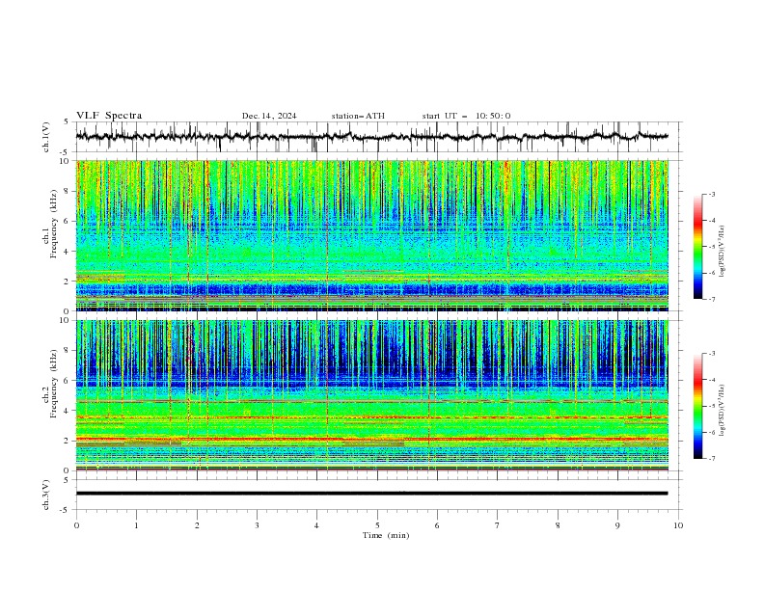Select the date text "Dec. 14, 2024"
The image size is (764, 590).
tap(269, 116)
